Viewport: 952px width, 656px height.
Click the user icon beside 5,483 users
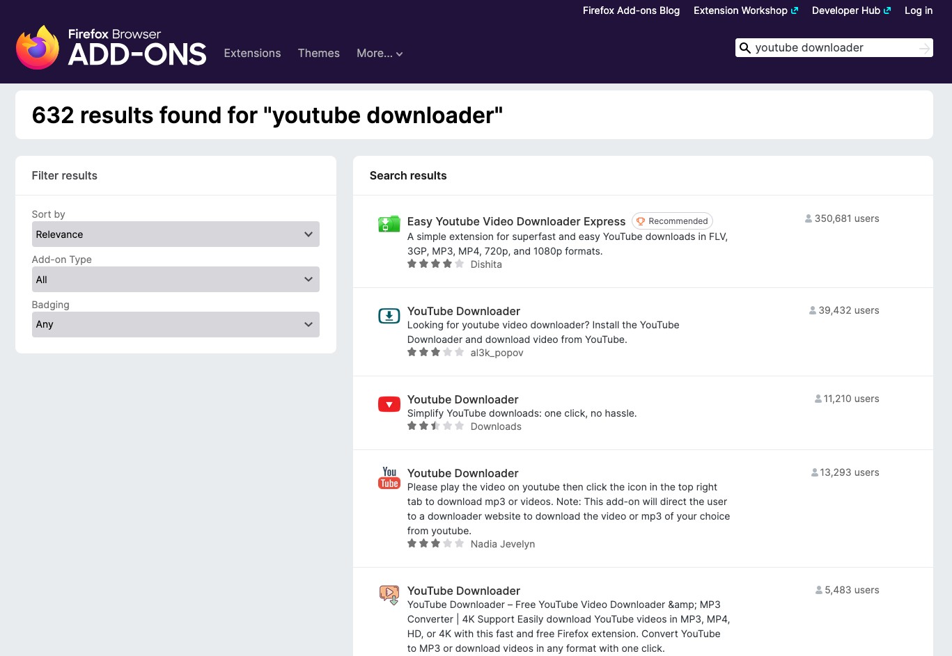(819, 590)
